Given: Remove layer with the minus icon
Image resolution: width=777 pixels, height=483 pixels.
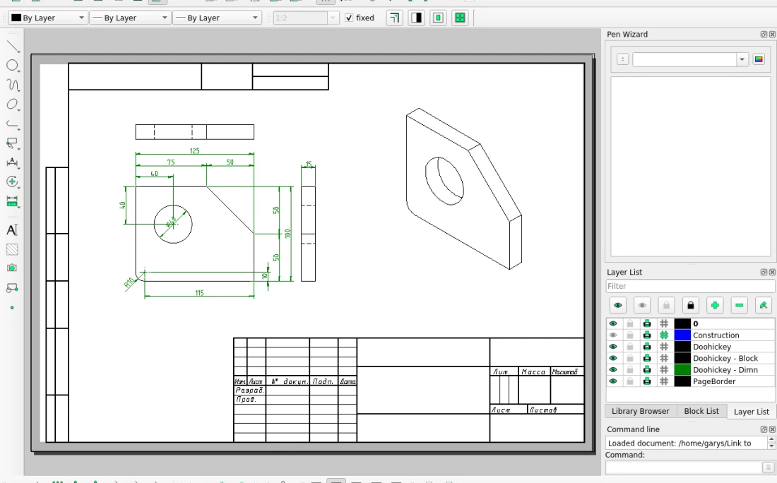Looking at the screenshot, I should 740,305.
